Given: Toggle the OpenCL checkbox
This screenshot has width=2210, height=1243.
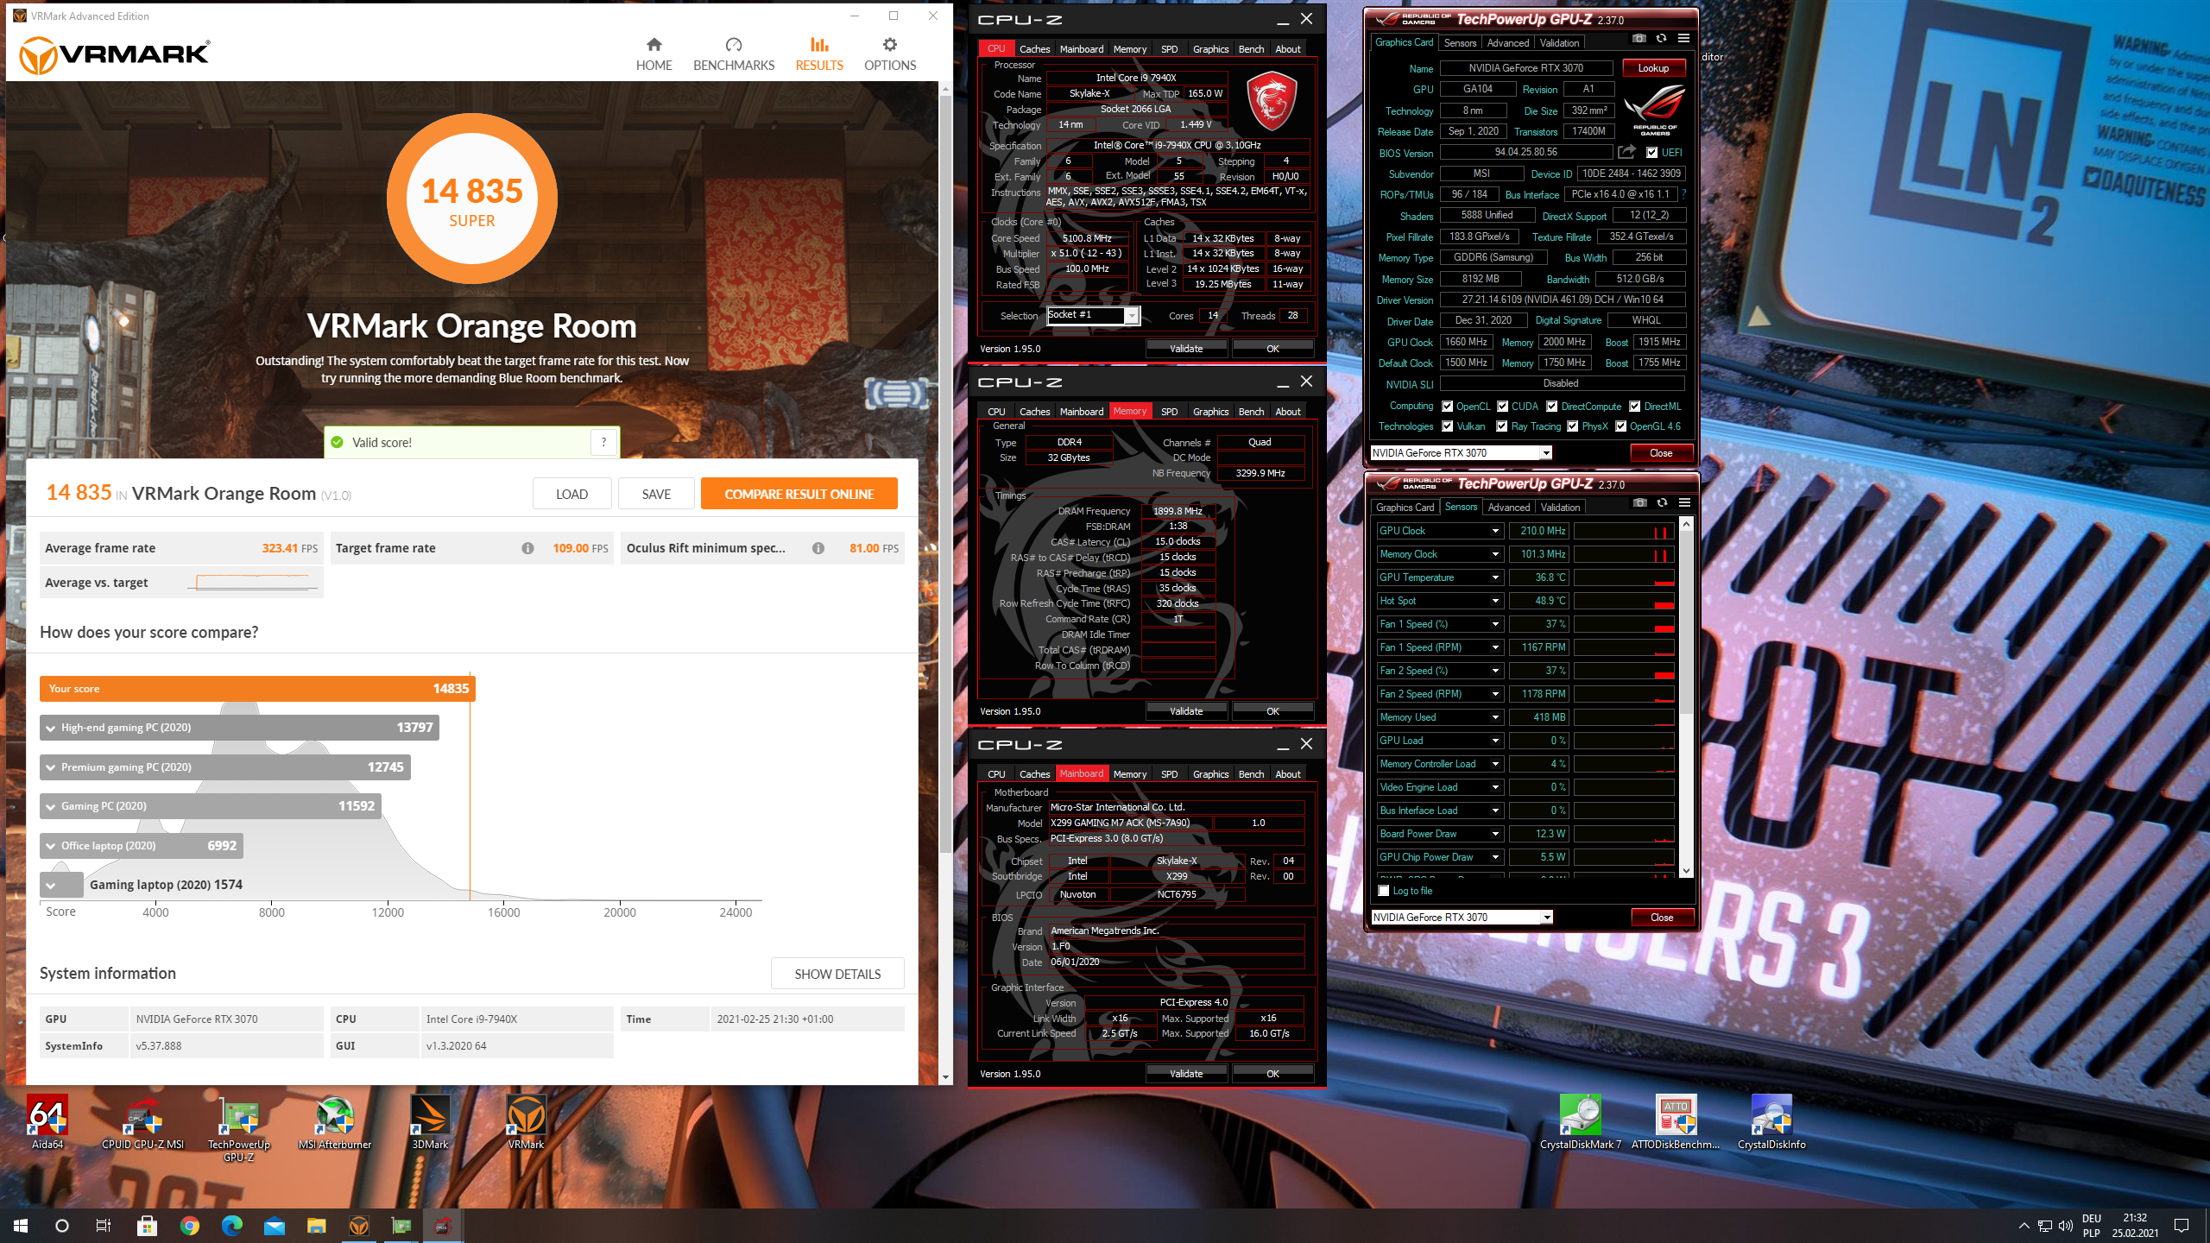Looking at the screenshot, I should click(1448, 407).
